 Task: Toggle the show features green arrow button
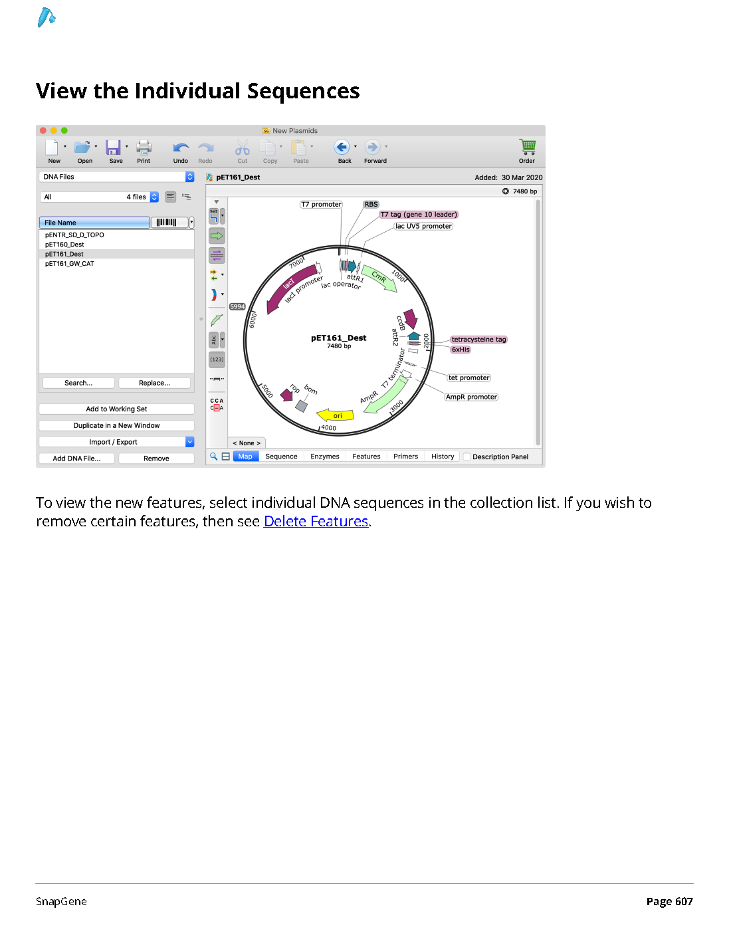217,236
